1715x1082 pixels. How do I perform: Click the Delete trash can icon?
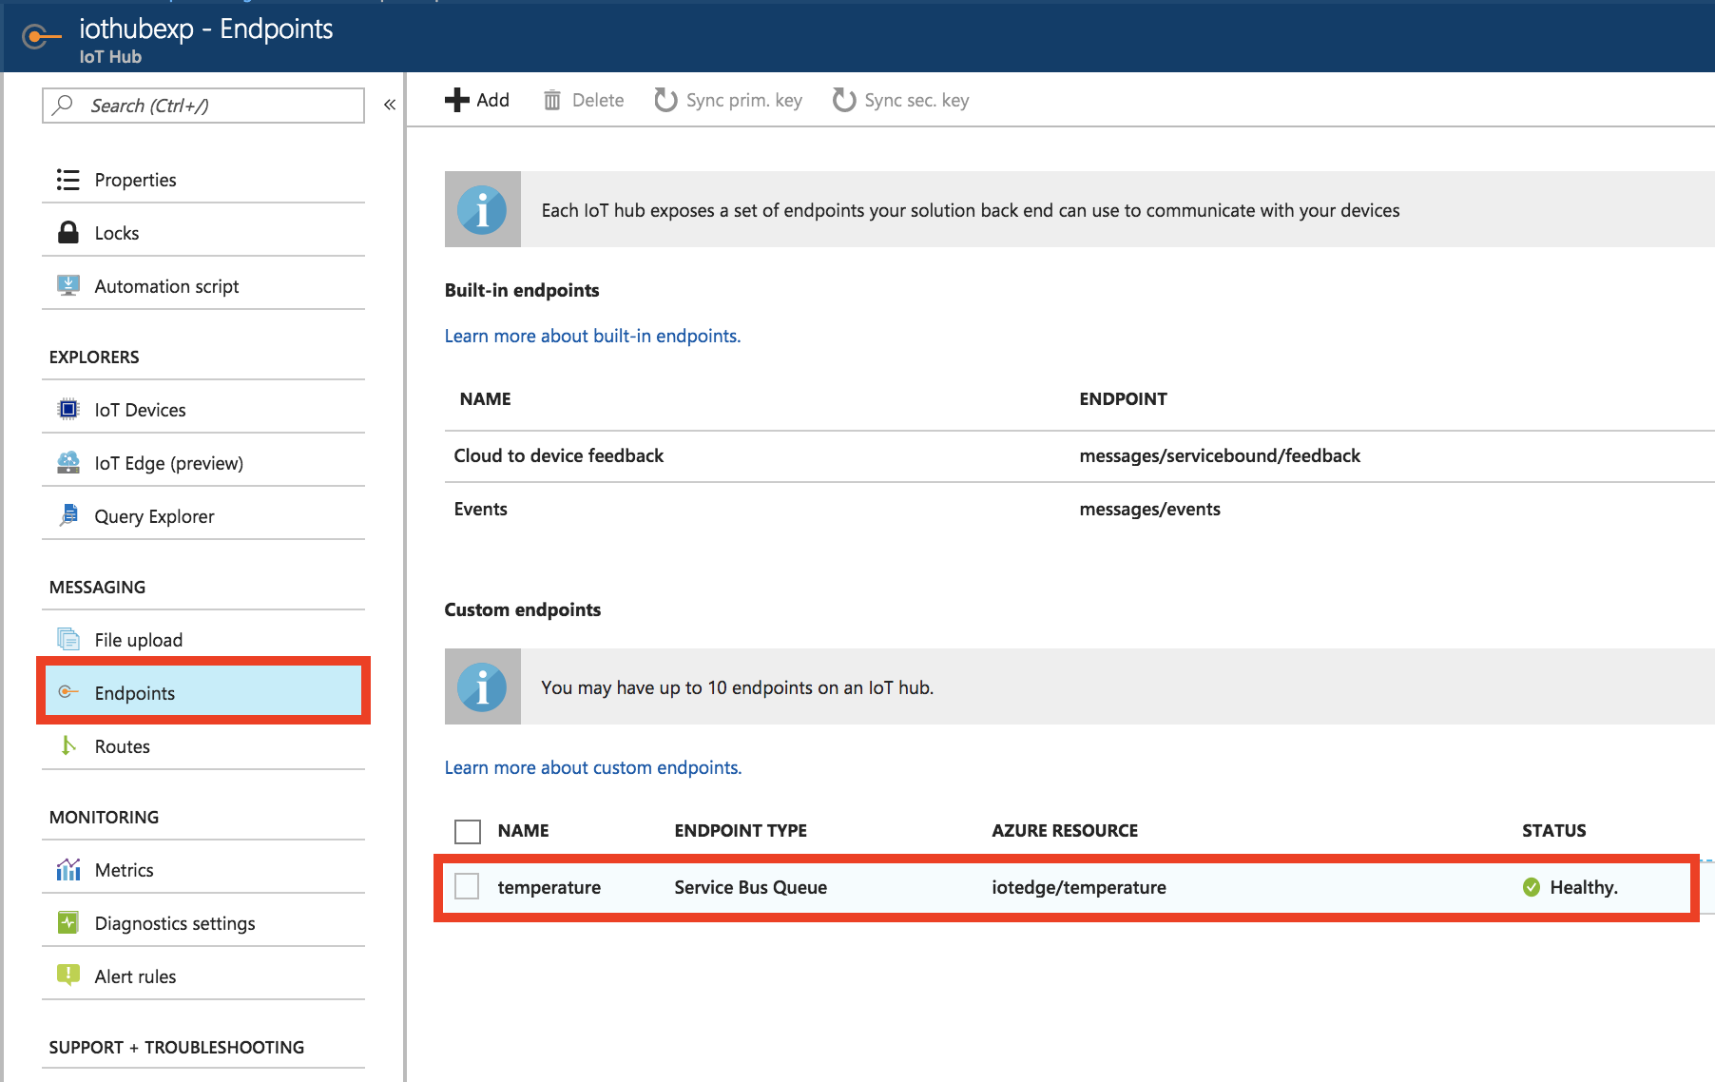click(552, 100)
